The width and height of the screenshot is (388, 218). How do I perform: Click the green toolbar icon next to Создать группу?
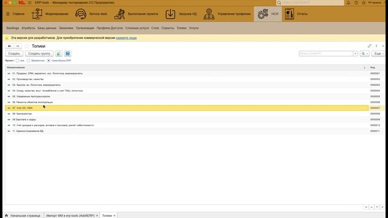pyautogui.click(x=59, y=54)
